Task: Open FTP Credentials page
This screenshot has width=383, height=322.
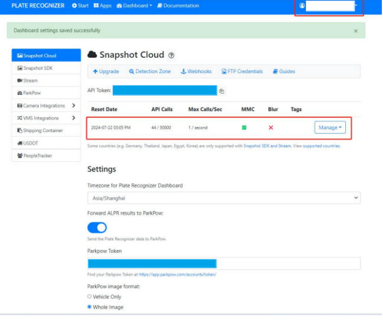Action: tap(242, 71)
